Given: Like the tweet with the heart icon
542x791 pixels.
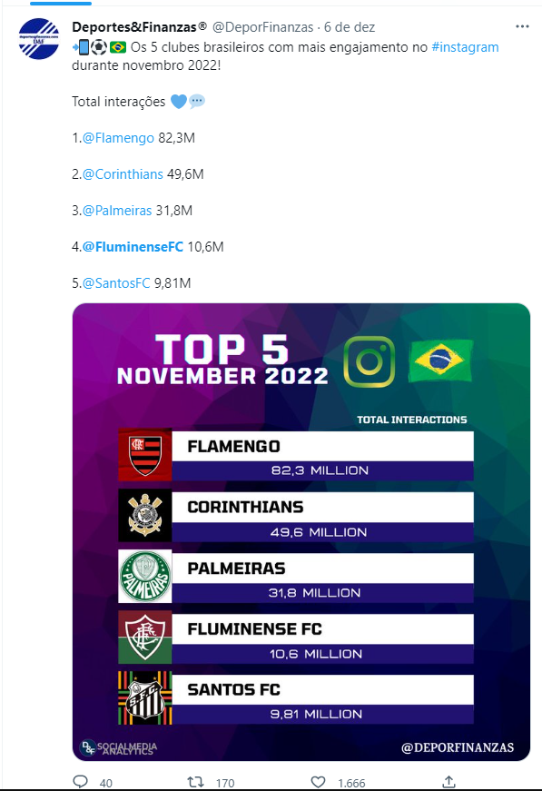Looking at the screenshot, I should coord(318,782).
